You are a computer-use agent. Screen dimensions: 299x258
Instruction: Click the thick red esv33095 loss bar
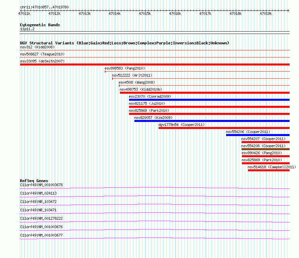(x=155, y=64)
